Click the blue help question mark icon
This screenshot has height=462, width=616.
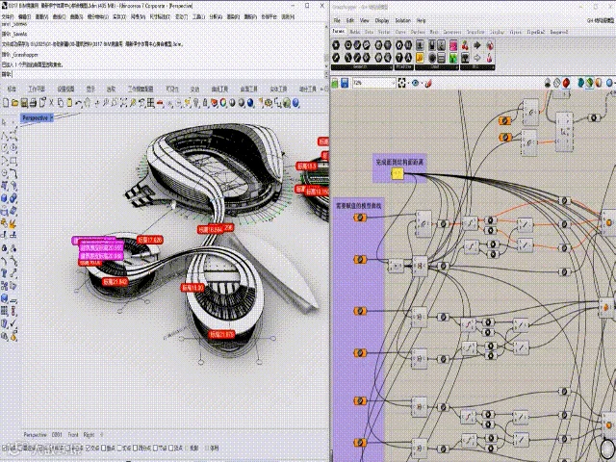tap(295, 103)
